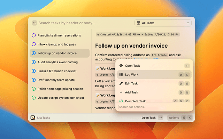223x139 pixels.
Task: Choose Edit Task from actions menu
Action: [154, 83]
